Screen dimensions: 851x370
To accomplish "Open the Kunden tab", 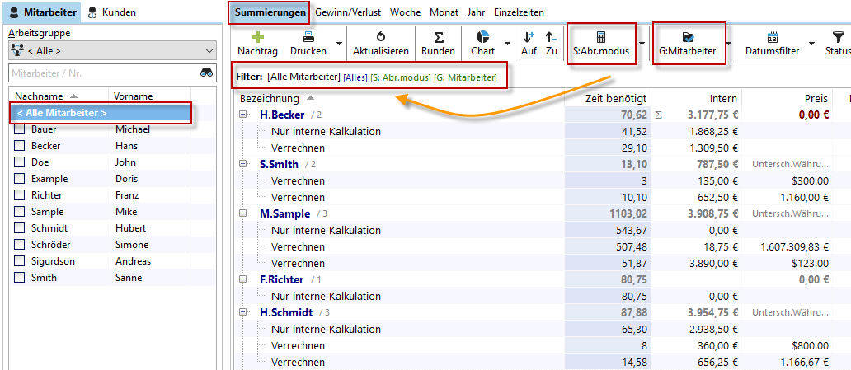I will 111,12.
